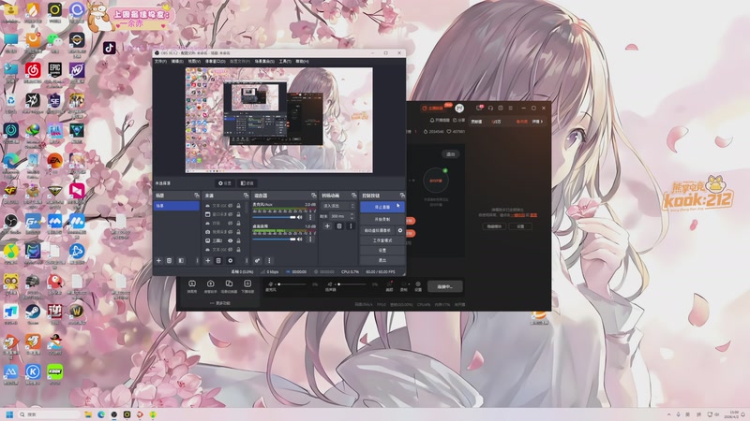Open messages icon with red badge in companion
Viewport: 750px width, 421px height.
480,108
